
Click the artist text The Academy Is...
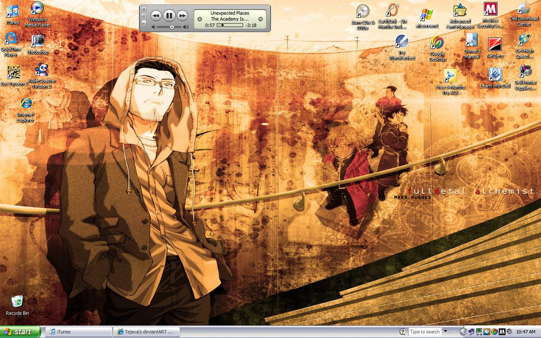(230, 19)
